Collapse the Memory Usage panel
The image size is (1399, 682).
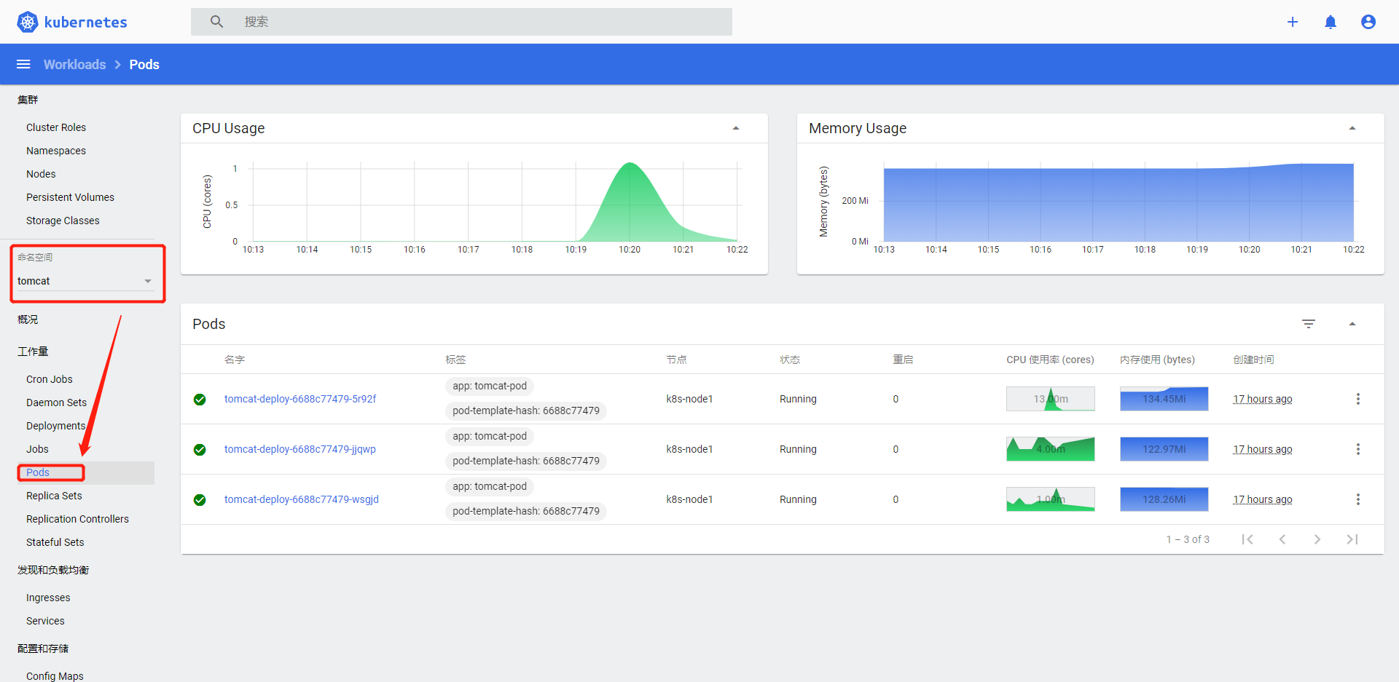pos(1353,128)
